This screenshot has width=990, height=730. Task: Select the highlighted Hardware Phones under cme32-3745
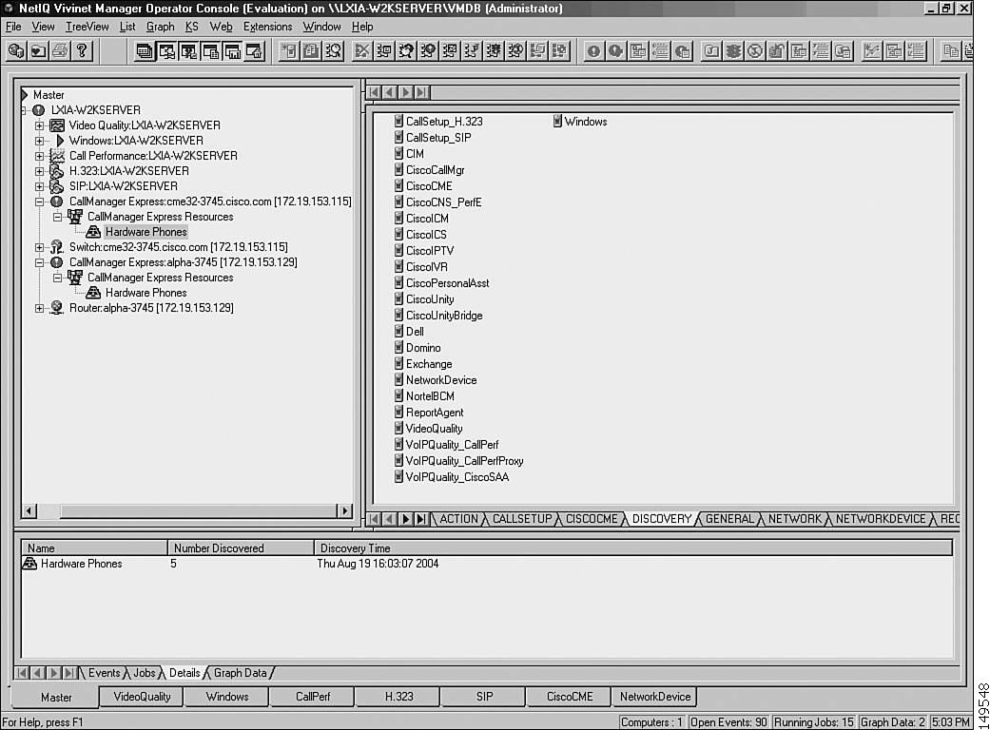tap(146, 232)
